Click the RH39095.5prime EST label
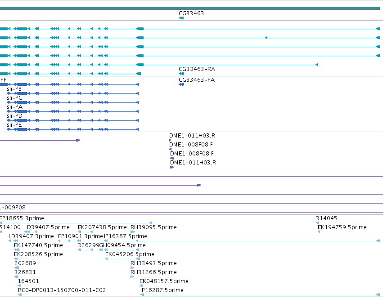Image resolution: width=383 pixels, height=297 pixels. pos(153,227)
